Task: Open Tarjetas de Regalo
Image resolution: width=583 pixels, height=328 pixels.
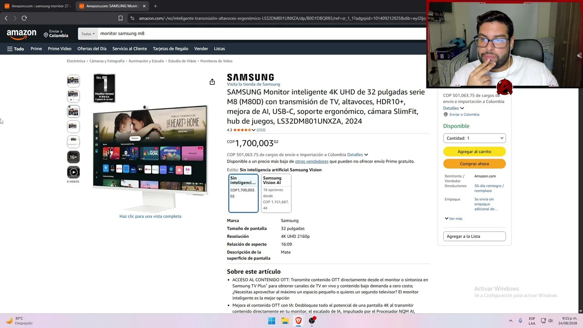Action: [170, 49]
